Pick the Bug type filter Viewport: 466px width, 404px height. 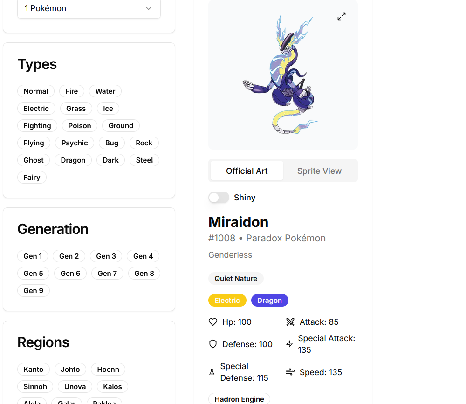[112, 143]
